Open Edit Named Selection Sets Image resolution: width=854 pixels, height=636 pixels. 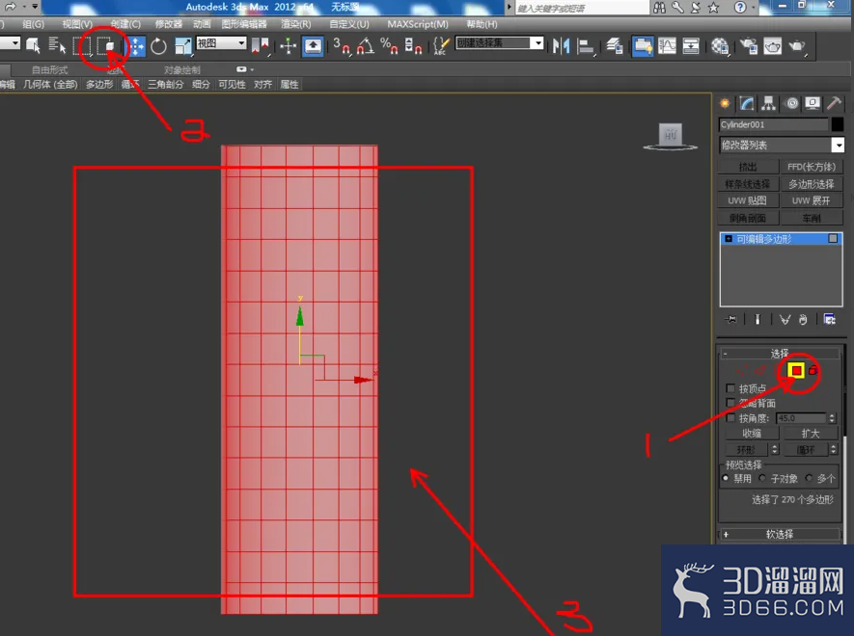pyautogui.click(x=441, y=46)
